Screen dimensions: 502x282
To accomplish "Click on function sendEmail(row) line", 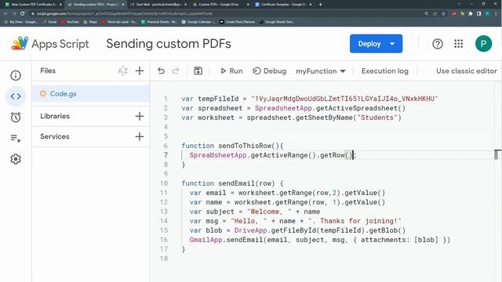I will [x=232, y=183].
